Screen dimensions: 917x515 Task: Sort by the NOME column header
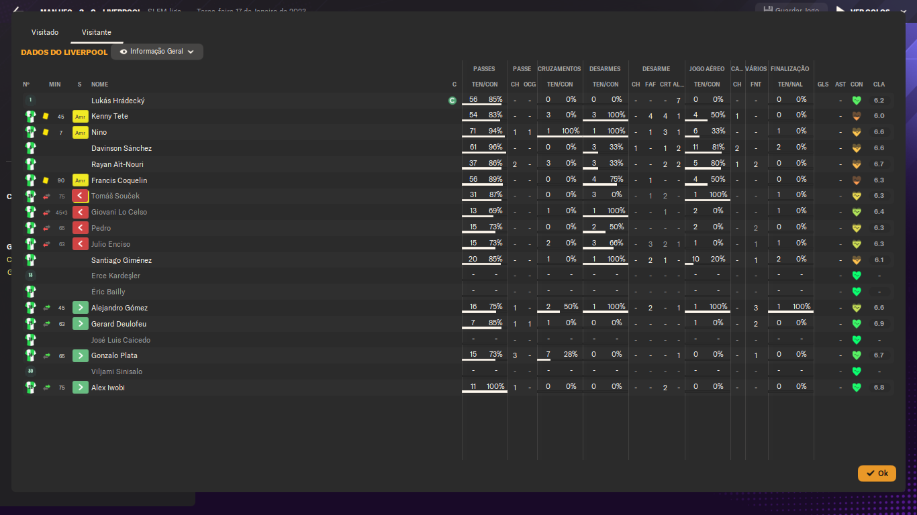tap(99, 84)
